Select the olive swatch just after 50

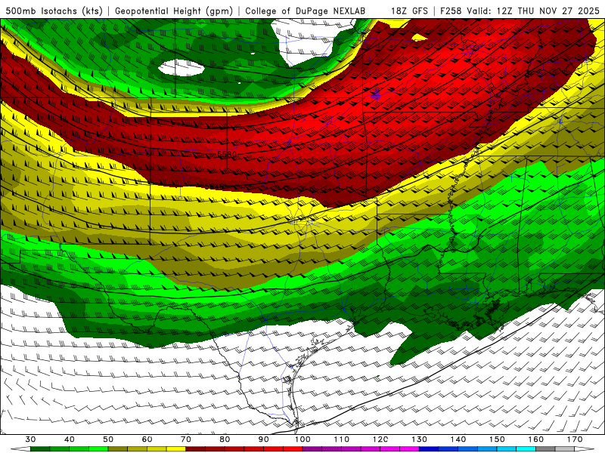click(x=118, y=449)
